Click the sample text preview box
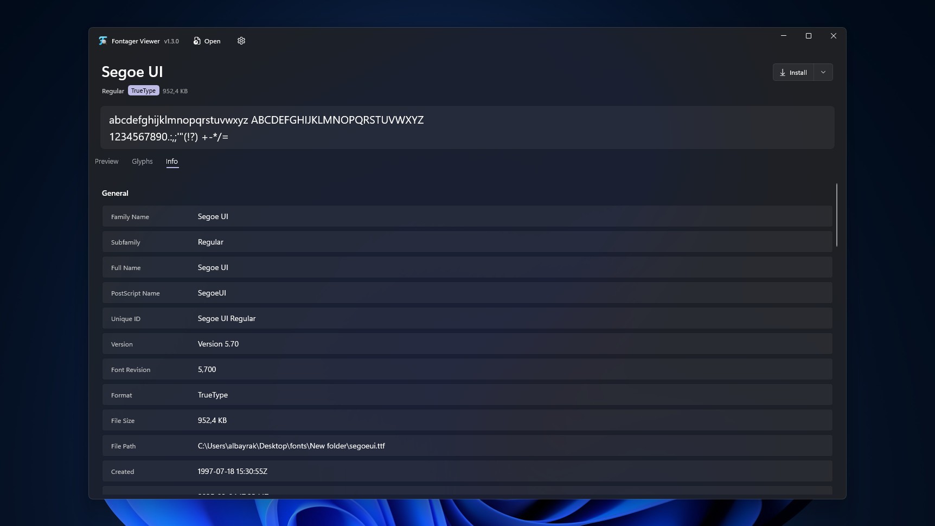 tap(467, 128)
